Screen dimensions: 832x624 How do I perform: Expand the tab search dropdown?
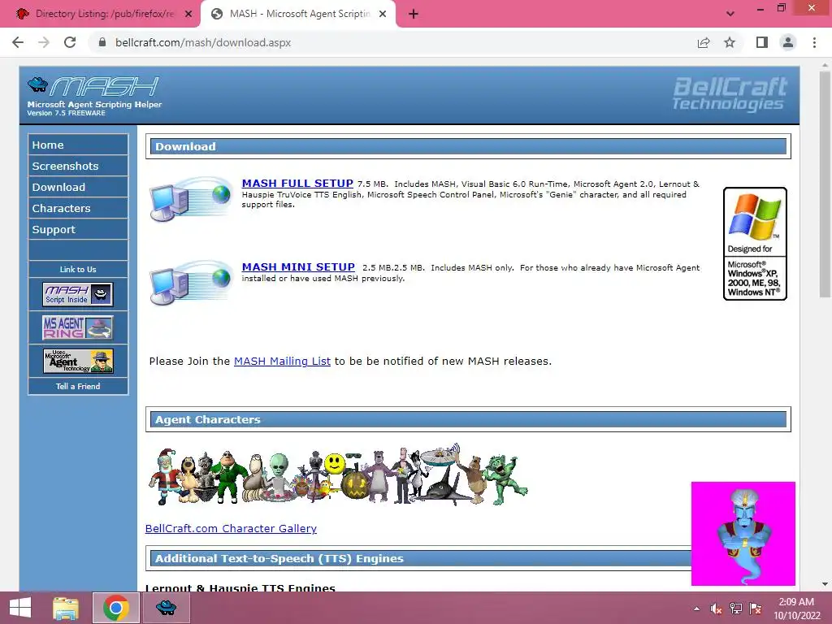click(x=730, y=14)
